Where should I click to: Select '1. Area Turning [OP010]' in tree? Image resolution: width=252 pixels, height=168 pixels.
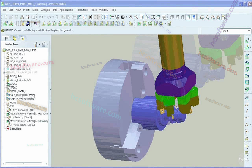coord(22,110)
